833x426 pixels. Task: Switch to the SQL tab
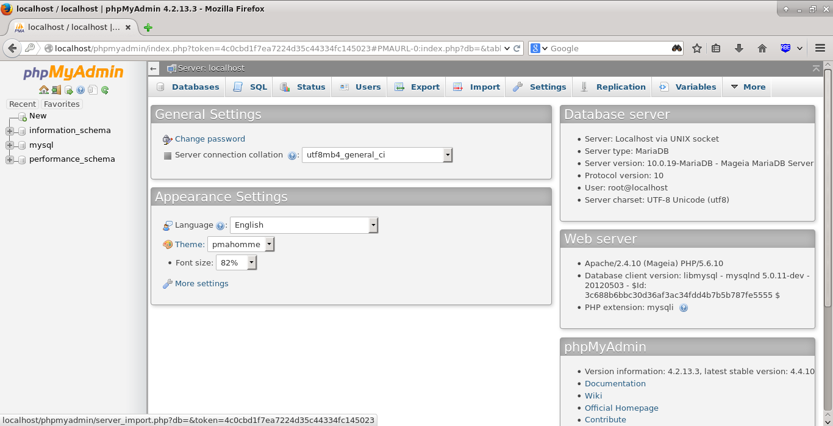[x=249, y=87]
